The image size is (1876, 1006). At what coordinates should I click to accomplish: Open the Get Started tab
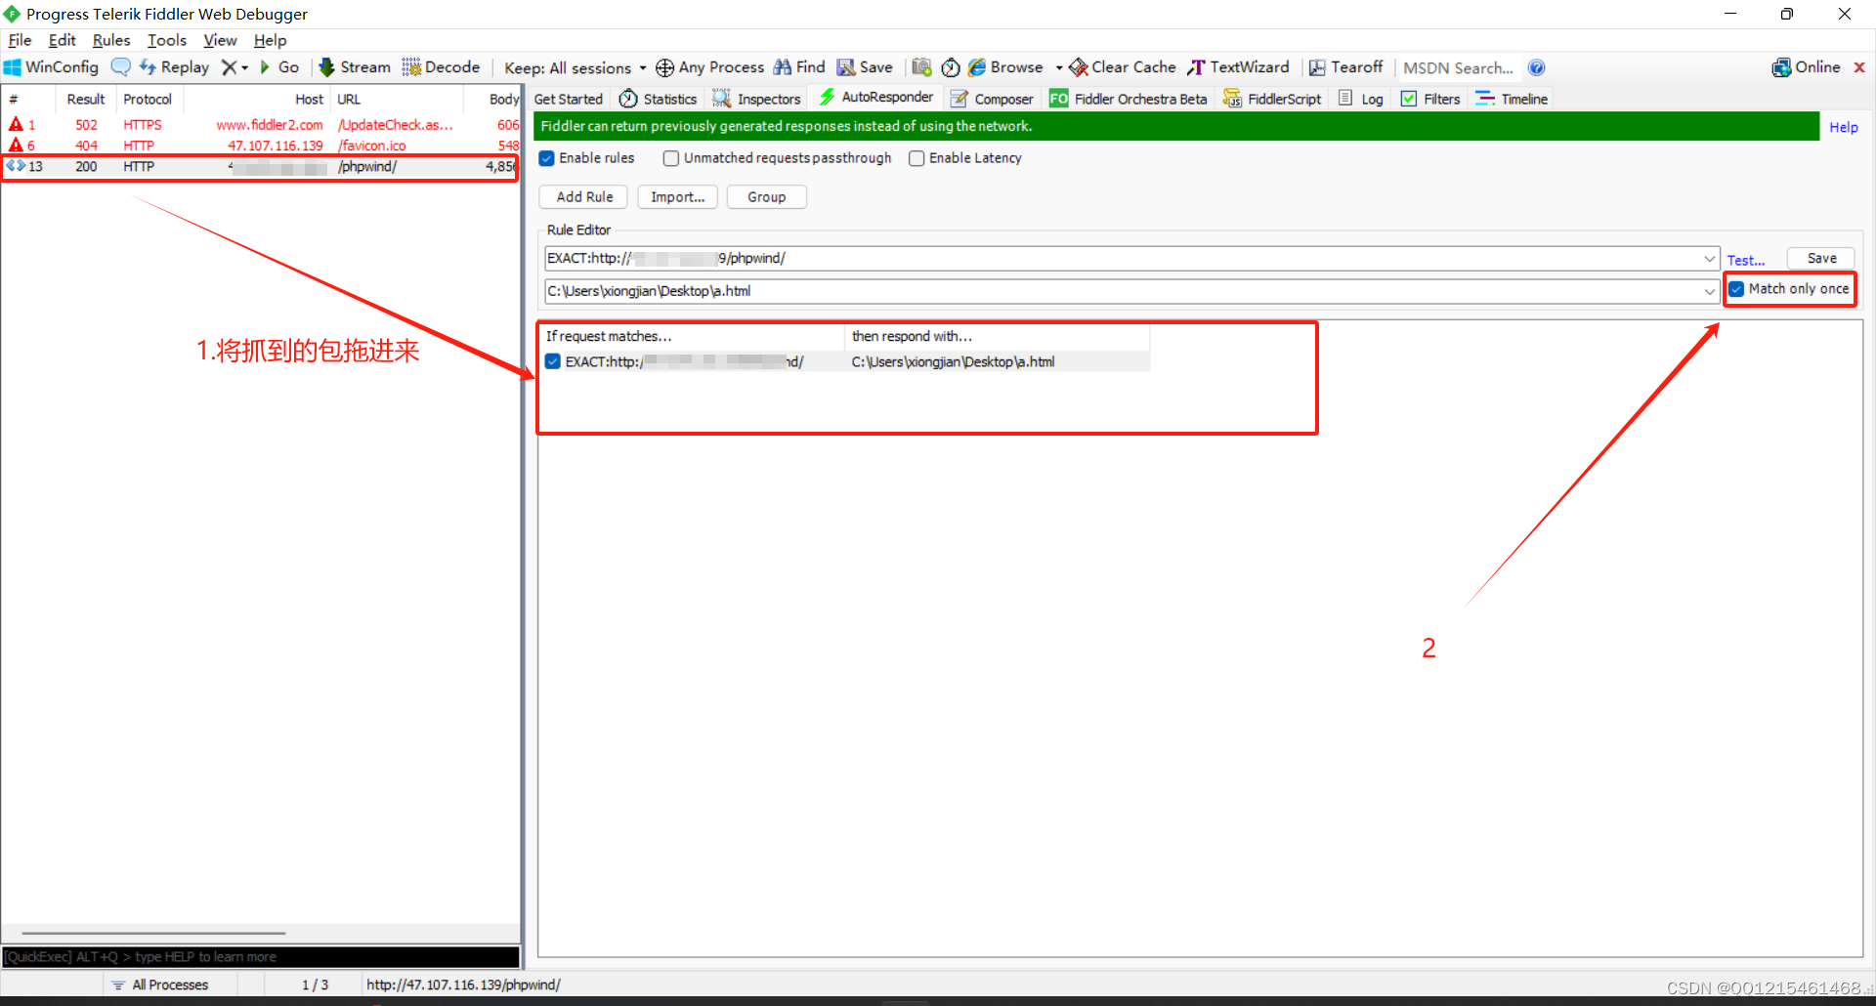tap(569, 99)
